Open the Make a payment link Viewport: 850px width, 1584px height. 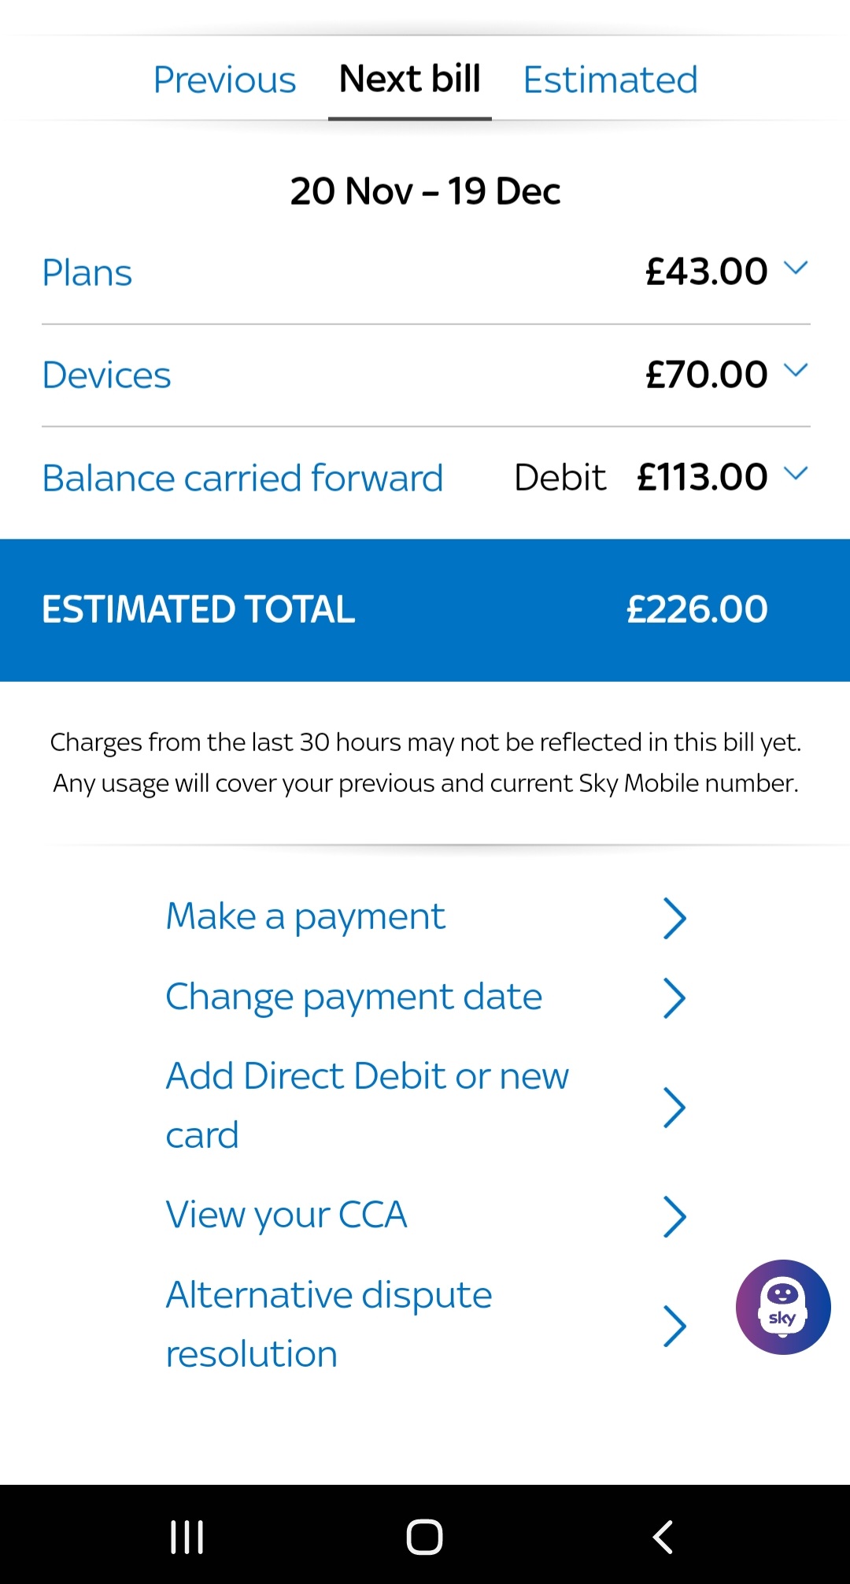click(x=305, y=916)
